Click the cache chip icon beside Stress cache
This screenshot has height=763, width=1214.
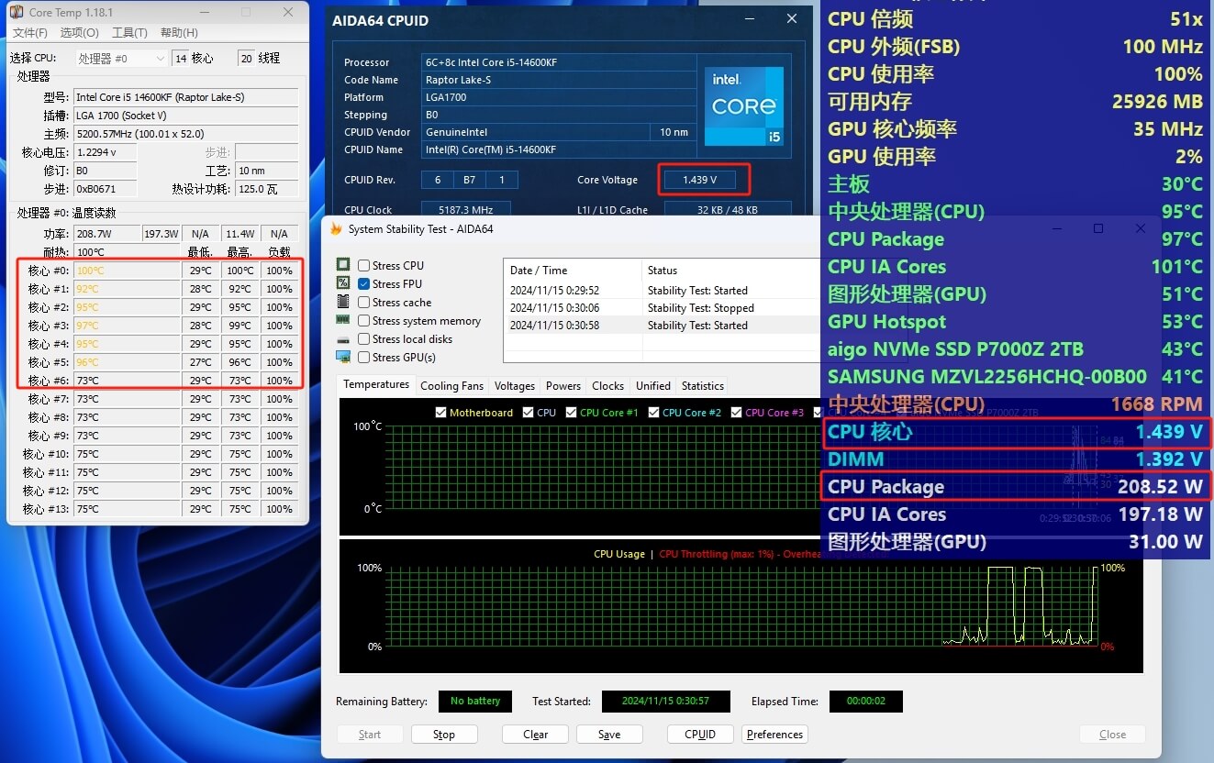point(343,303)
